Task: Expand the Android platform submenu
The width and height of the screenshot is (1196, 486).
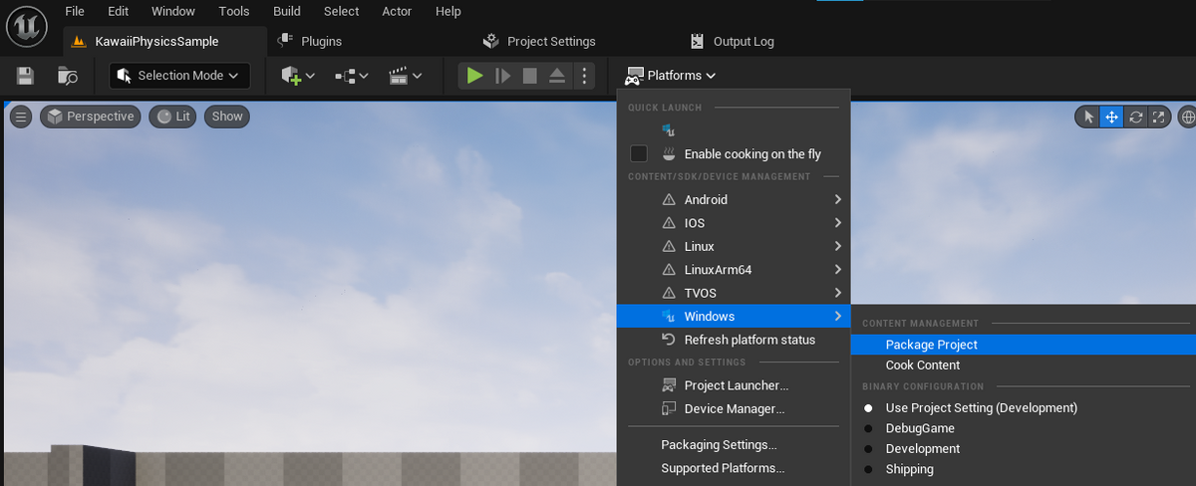Action: pos(734,199)
